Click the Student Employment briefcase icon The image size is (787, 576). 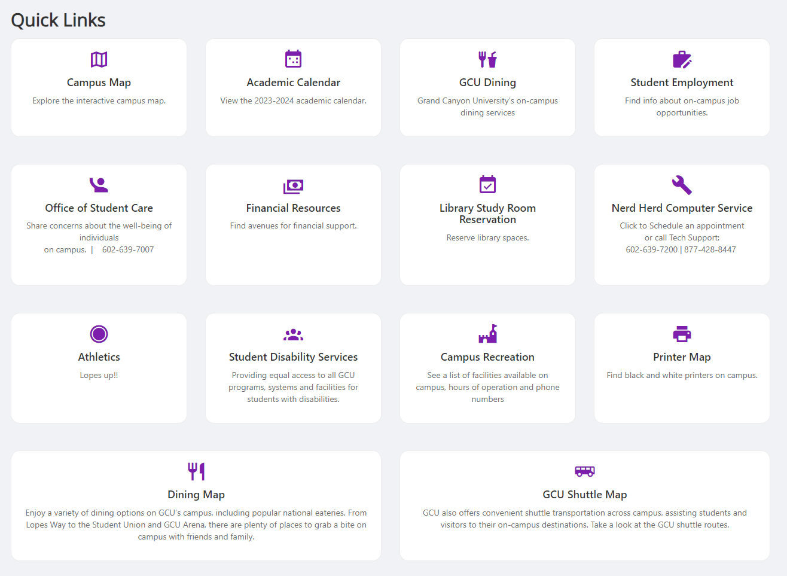682,59
